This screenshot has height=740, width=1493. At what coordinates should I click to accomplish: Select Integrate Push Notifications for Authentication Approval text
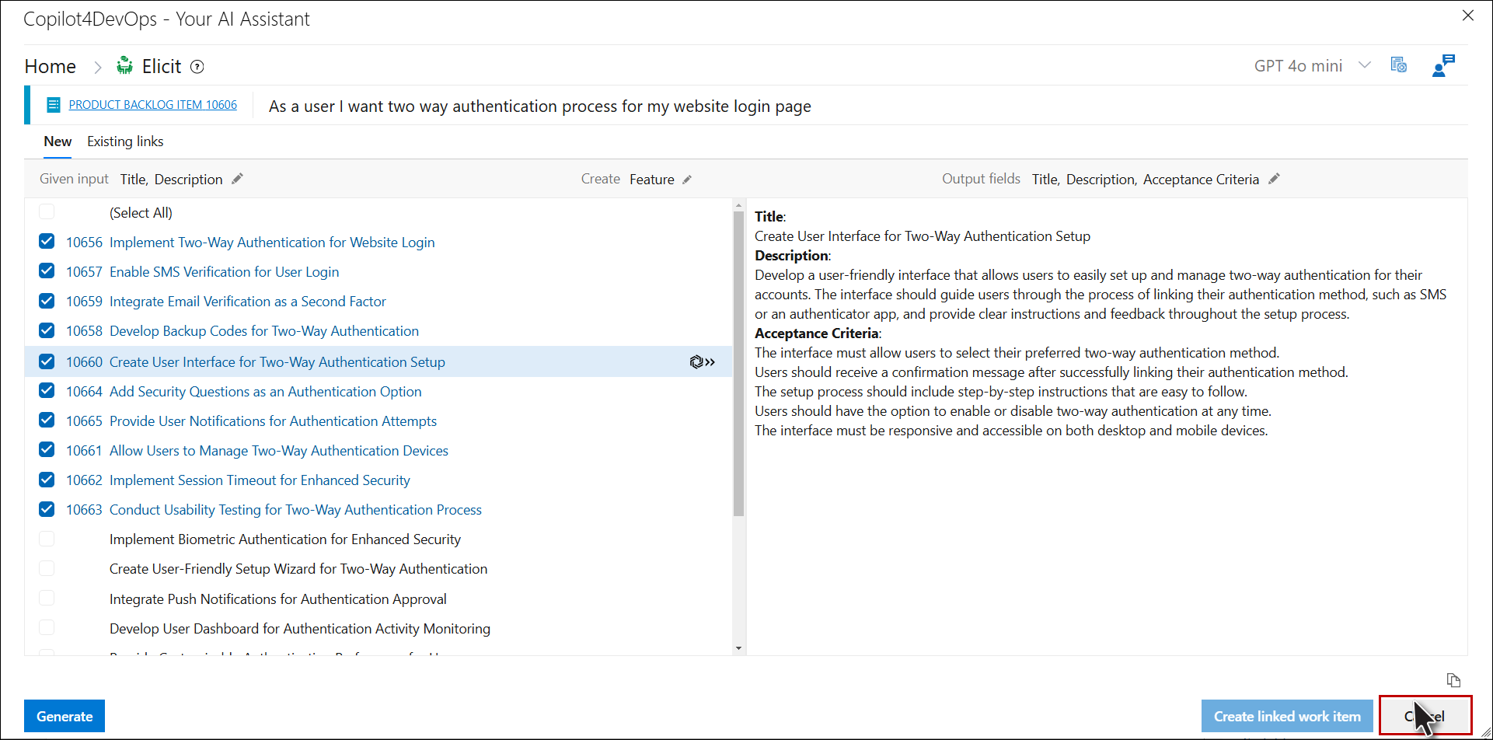pos(278,599)
